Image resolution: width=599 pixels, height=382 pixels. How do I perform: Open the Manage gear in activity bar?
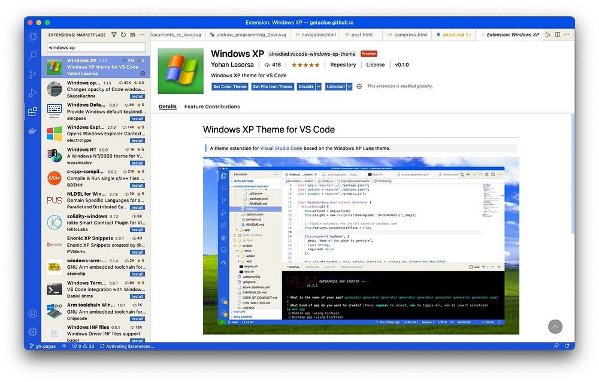(33, 332)
